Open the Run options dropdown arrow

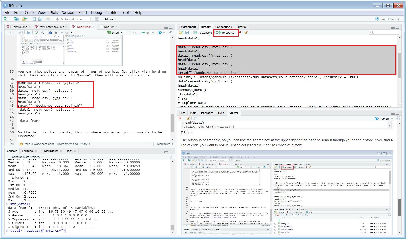coord(153,33)
